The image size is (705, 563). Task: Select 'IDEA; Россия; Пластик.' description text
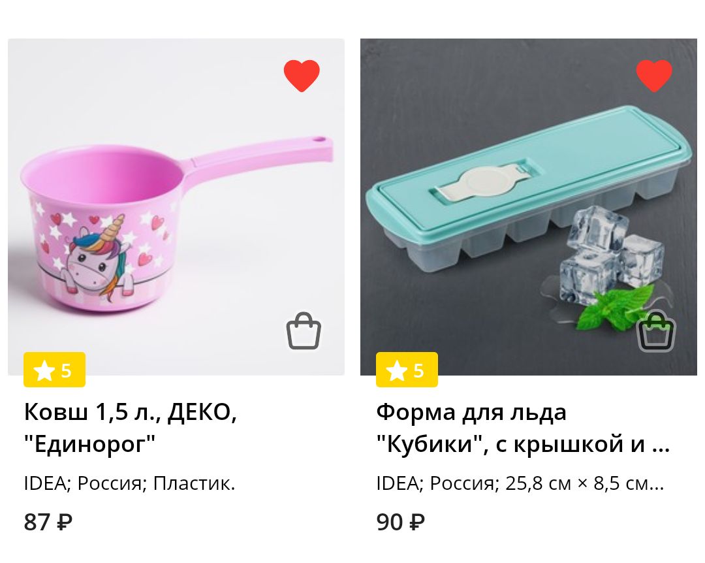[129, 484]
